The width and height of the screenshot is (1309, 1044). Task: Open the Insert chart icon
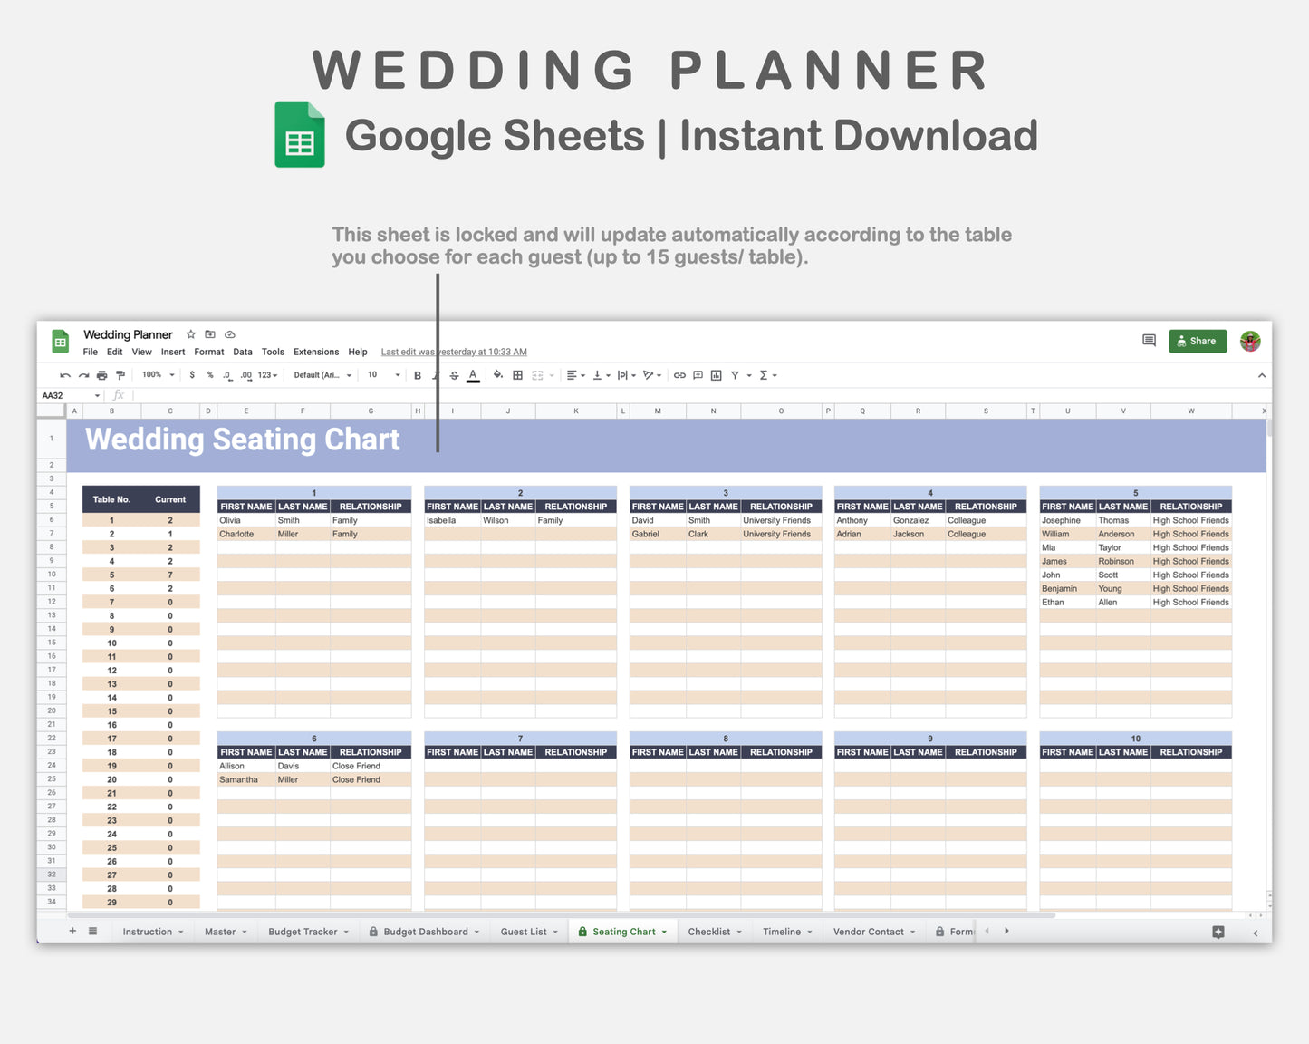coord(717,374)
